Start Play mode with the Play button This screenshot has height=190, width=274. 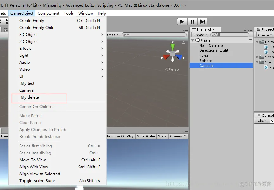tap(182, 22)
